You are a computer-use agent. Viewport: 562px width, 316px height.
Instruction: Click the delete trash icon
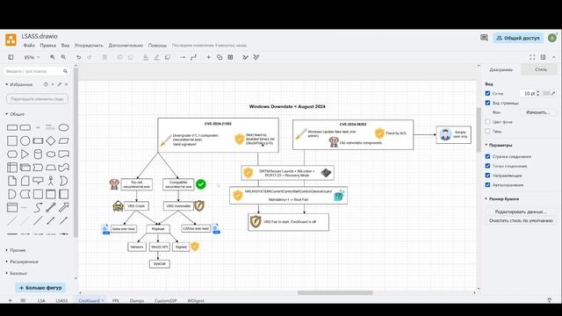click(x=104, y=57)
